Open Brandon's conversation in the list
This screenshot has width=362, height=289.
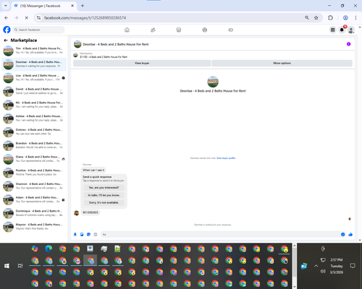[34, 145]
